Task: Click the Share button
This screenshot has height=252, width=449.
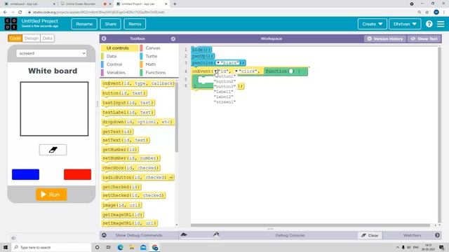Action: (111, 24)
